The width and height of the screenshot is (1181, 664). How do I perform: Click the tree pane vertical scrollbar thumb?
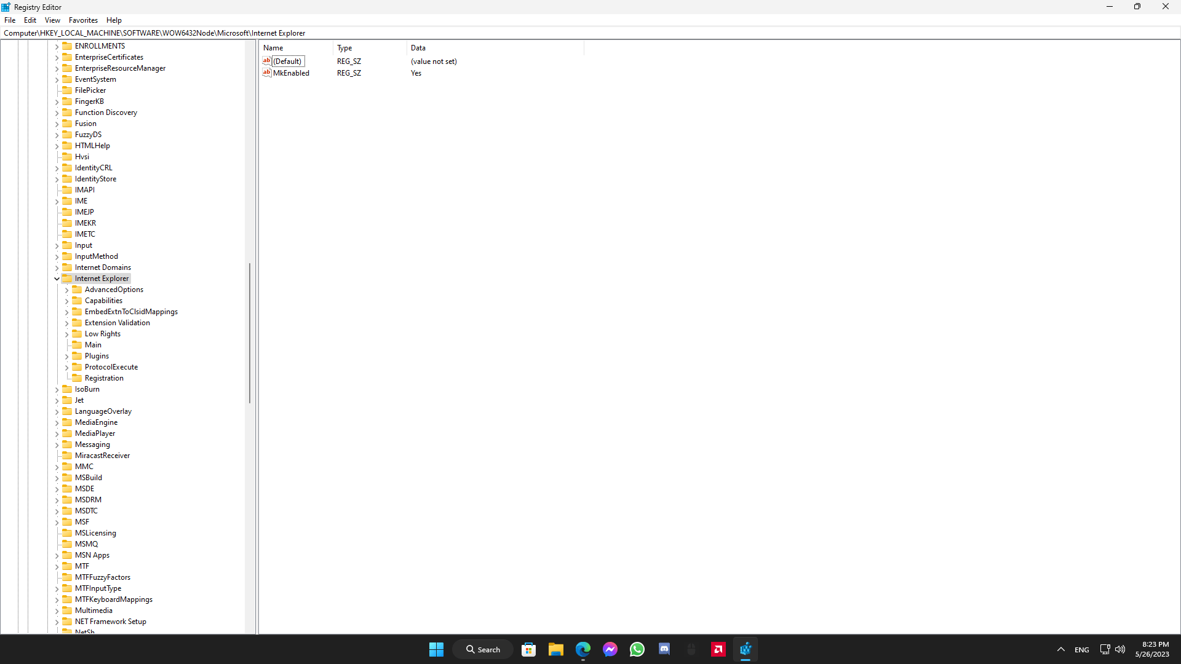[x=250, y=332]
